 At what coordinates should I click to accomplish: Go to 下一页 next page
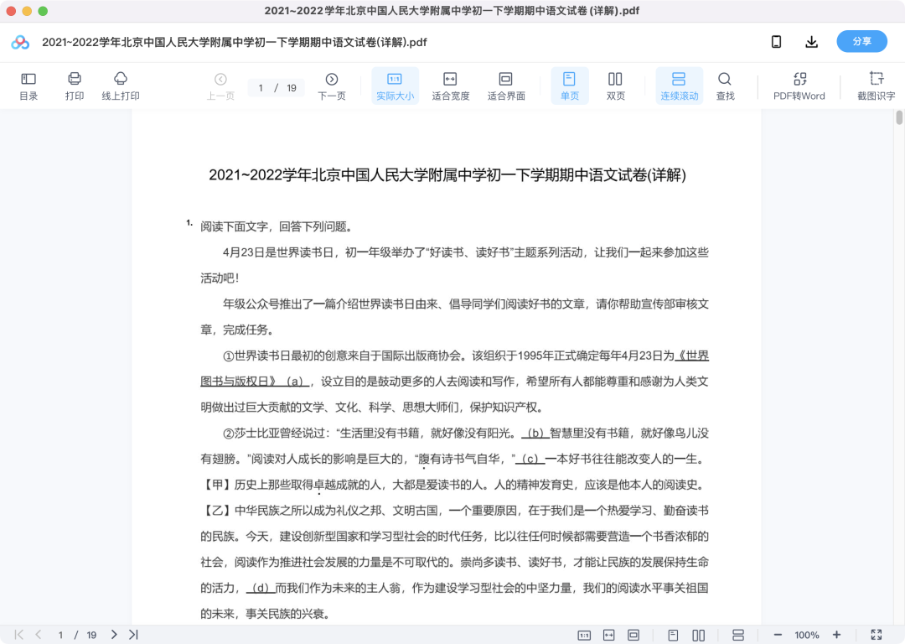pos(332,86)
